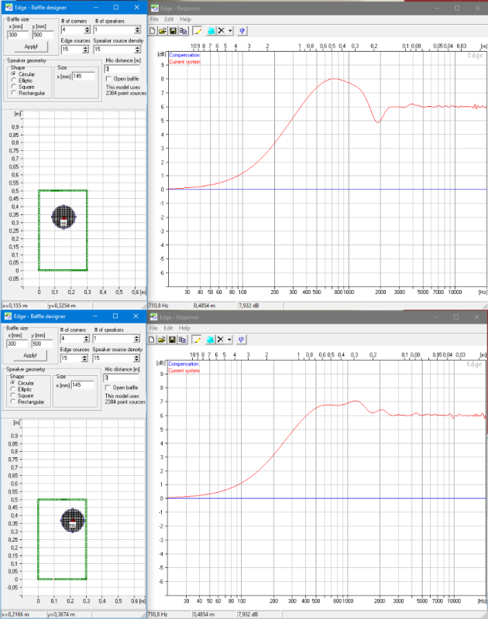Click Mic distance field in upper Baffle designer
This screenshot has height=619, width=488.
pos(122,69)
